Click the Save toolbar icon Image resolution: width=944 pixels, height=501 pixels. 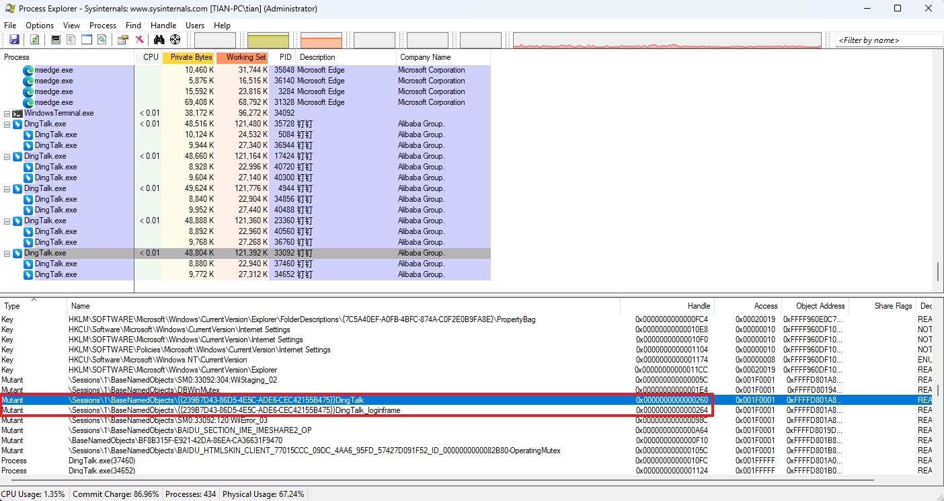pyautogui.click(x=13, y=40)
